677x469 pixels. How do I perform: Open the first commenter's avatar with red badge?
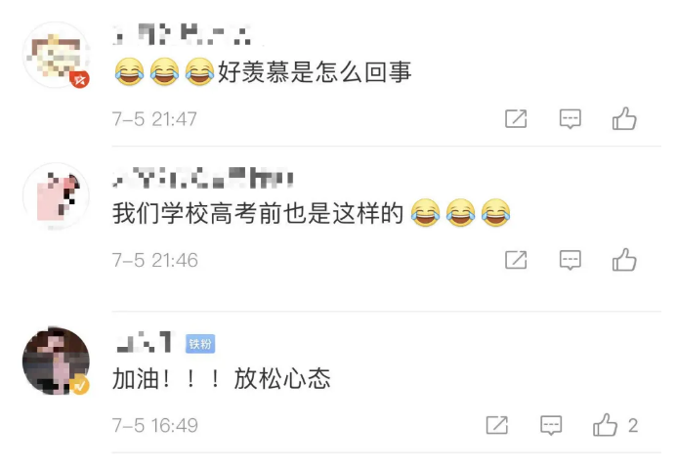(x=56, y=55)
